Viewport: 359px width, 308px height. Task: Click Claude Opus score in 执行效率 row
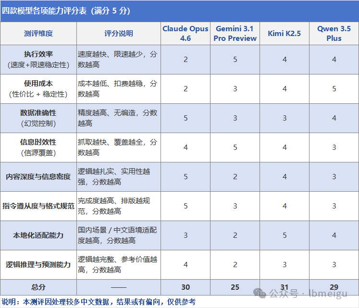click(x=186, y=60)
